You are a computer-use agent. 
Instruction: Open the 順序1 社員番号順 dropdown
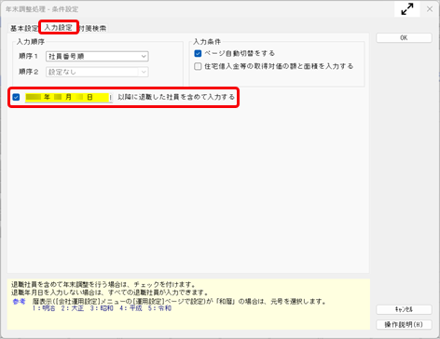point(97,57)
